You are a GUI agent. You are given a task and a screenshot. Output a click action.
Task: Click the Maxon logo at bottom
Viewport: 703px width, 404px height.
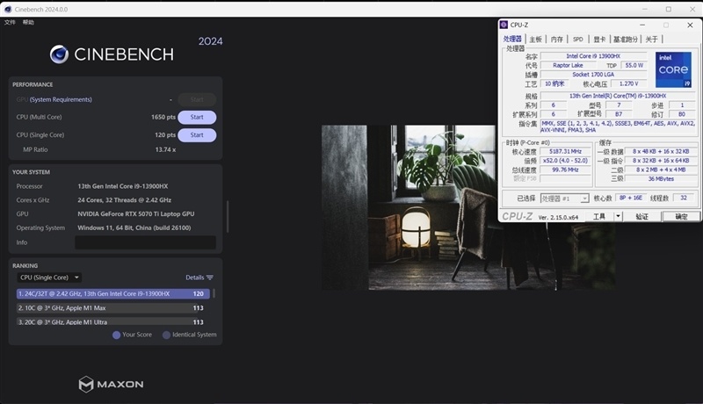click(112, 385)
